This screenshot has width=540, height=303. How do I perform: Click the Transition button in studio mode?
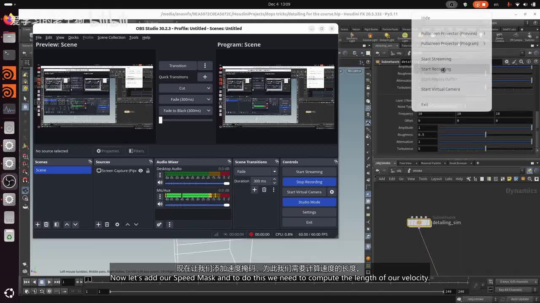[178, 66]
